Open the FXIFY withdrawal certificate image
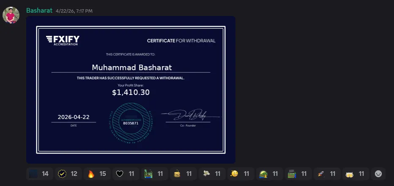394x186 pixels. pos(131,90)
